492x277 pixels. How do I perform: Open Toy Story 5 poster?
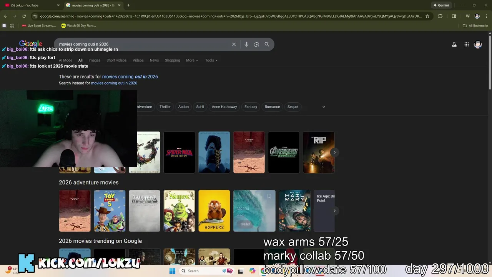(x=110, y=211)
